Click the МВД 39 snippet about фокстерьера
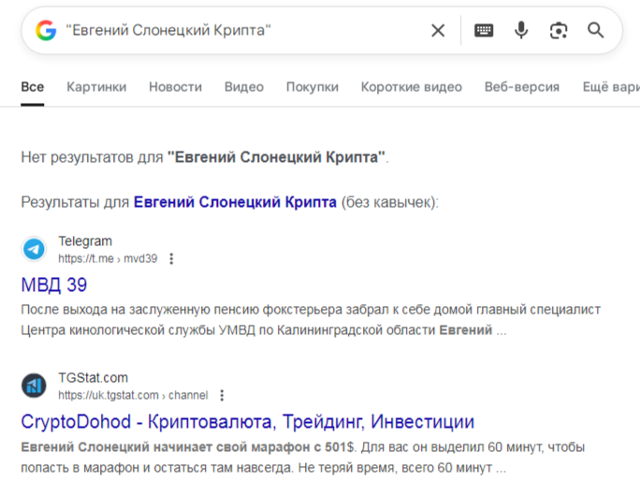 (311, 320)
